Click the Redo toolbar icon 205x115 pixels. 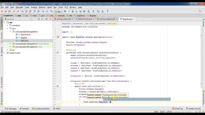[x=18, y=11]
